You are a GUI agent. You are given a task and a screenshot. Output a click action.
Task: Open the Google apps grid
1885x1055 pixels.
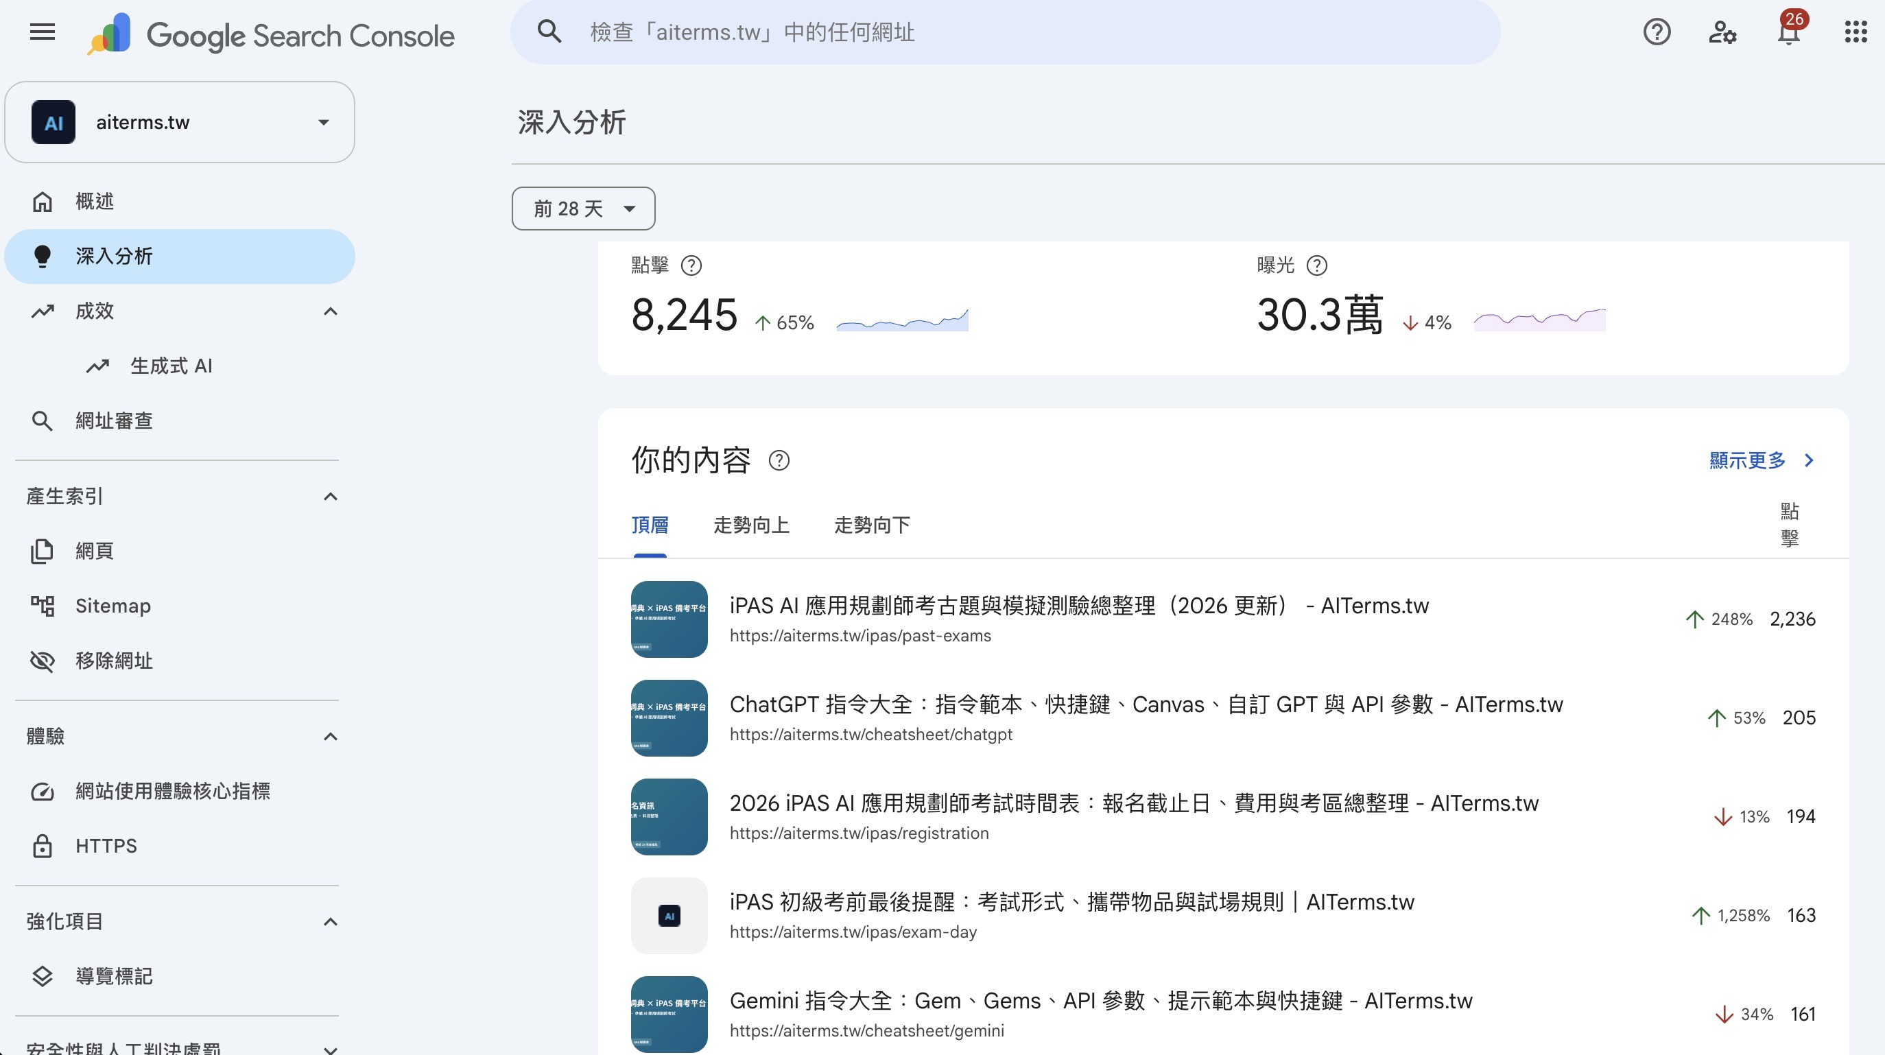tap(1856, 32)
